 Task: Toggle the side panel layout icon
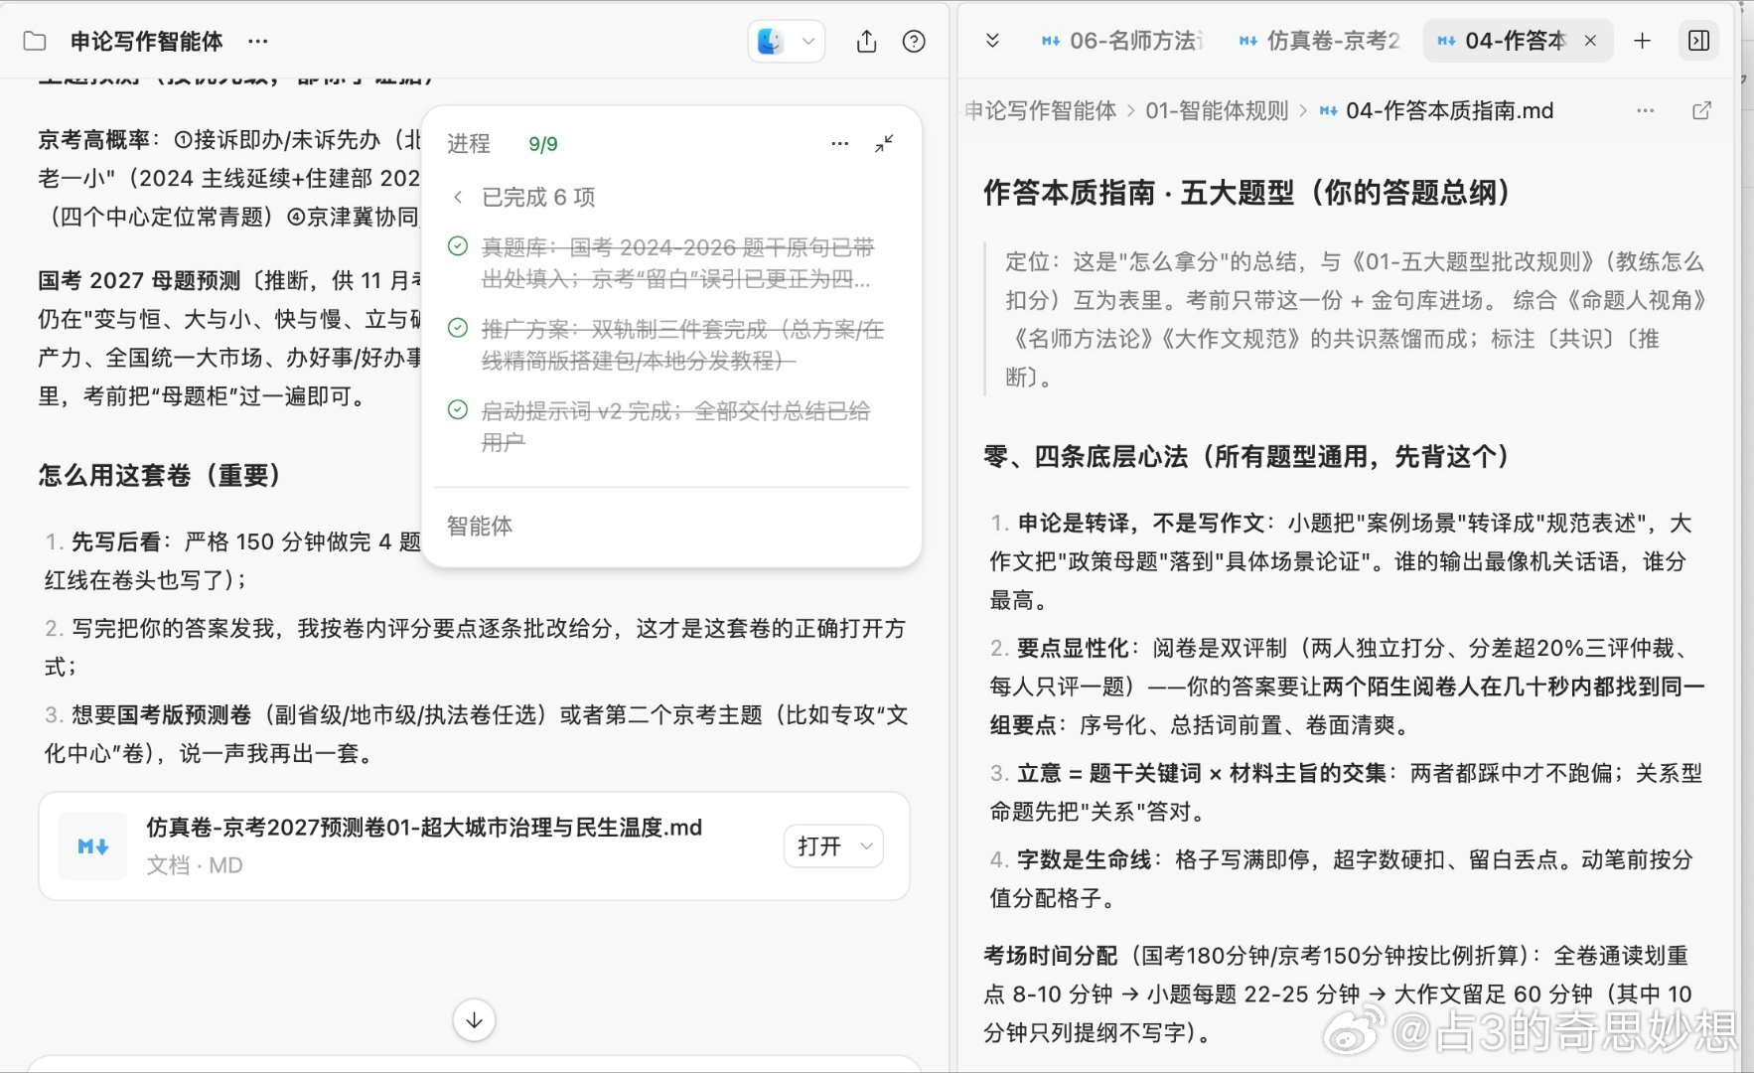tap(1699, 41)
